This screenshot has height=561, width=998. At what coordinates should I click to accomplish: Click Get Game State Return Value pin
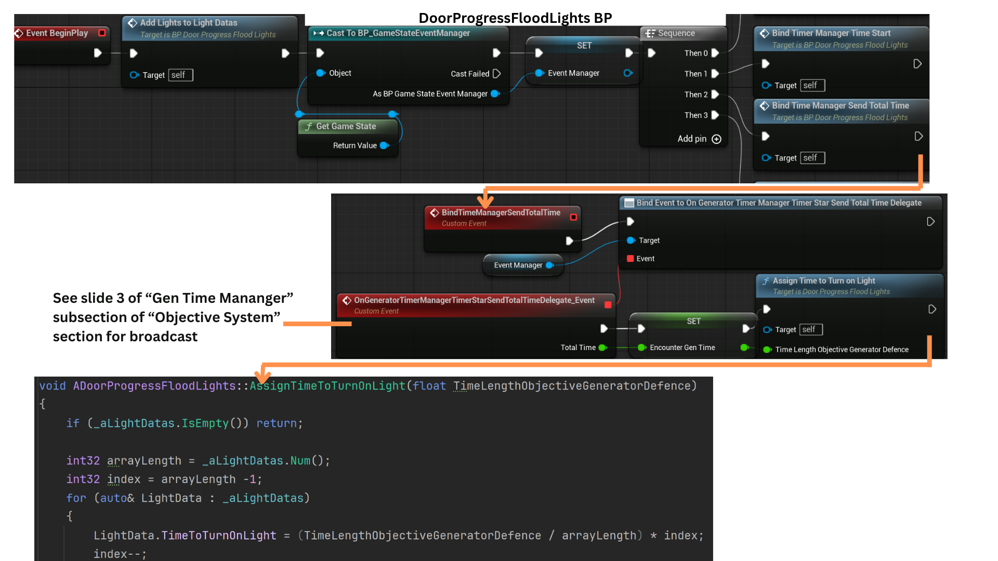pos(384,145)
